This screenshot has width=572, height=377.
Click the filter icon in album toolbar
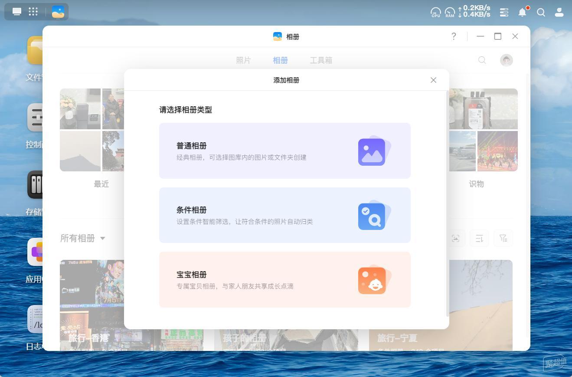click(503, 238)
